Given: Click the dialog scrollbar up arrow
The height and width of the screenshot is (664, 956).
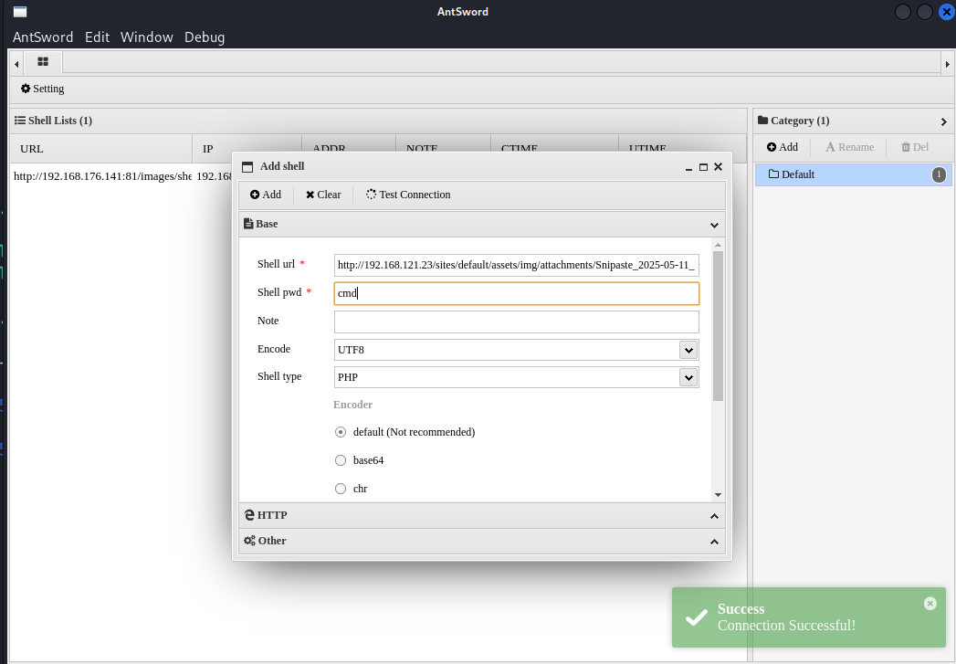Looking at the screenshot, I should 719,245.
